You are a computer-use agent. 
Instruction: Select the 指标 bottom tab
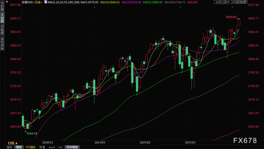[10, 147]
